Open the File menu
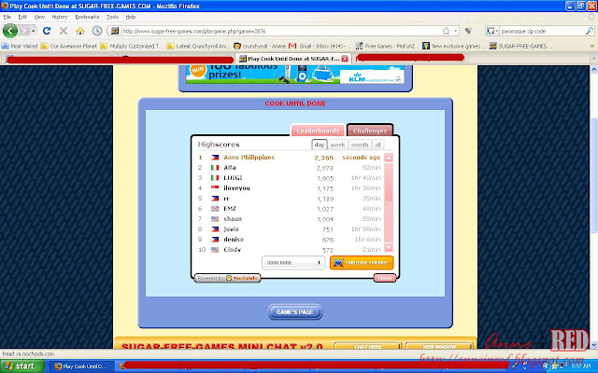 click(7, 17)
